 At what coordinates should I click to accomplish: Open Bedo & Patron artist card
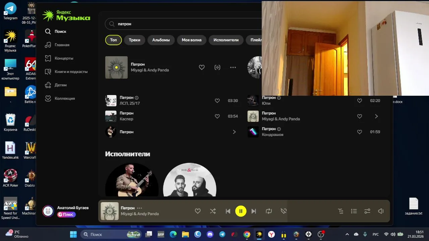point(190,180)
